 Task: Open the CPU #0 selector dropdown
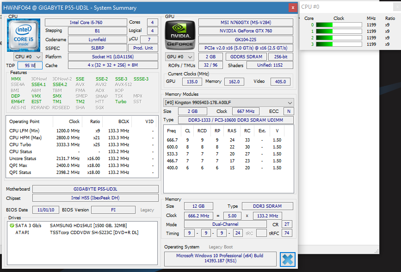point(28,56)
